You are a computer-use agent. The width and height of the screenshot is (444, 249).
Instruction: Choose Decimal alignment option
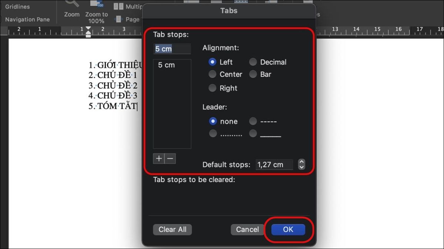coord(253,62)
